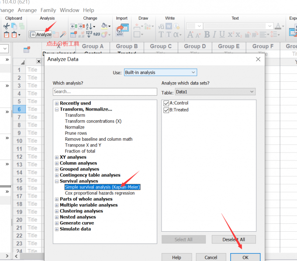The image size is (297, 261).
Task: Close the Analyze Data dialog
Action: coord(258,59)
